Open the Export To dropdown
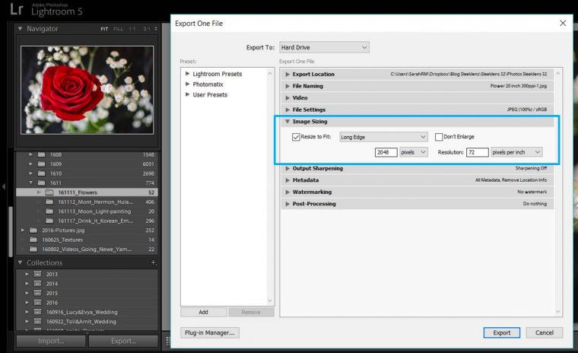The height and width of the screenshot is (353, 578). [324, 47]
